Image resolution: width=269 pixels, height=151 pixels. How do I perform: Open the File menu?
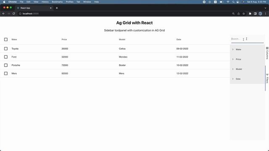pos(21,2)
